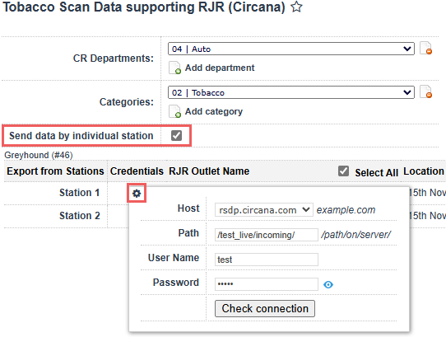Click the Add department page icon
The image size is (446, 337).
tap(175, 68)
